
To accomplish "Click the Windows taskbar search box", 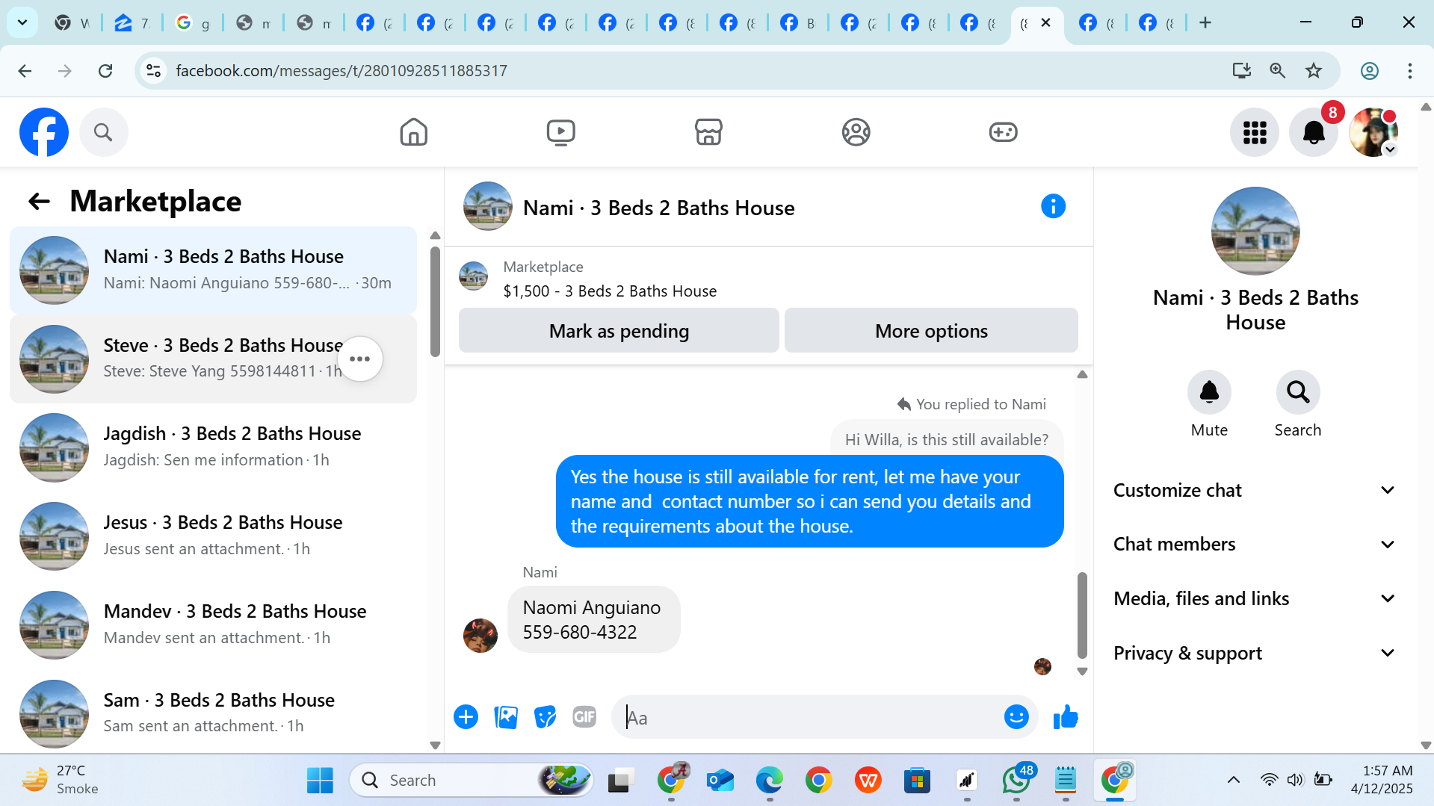I will point(471,781).
